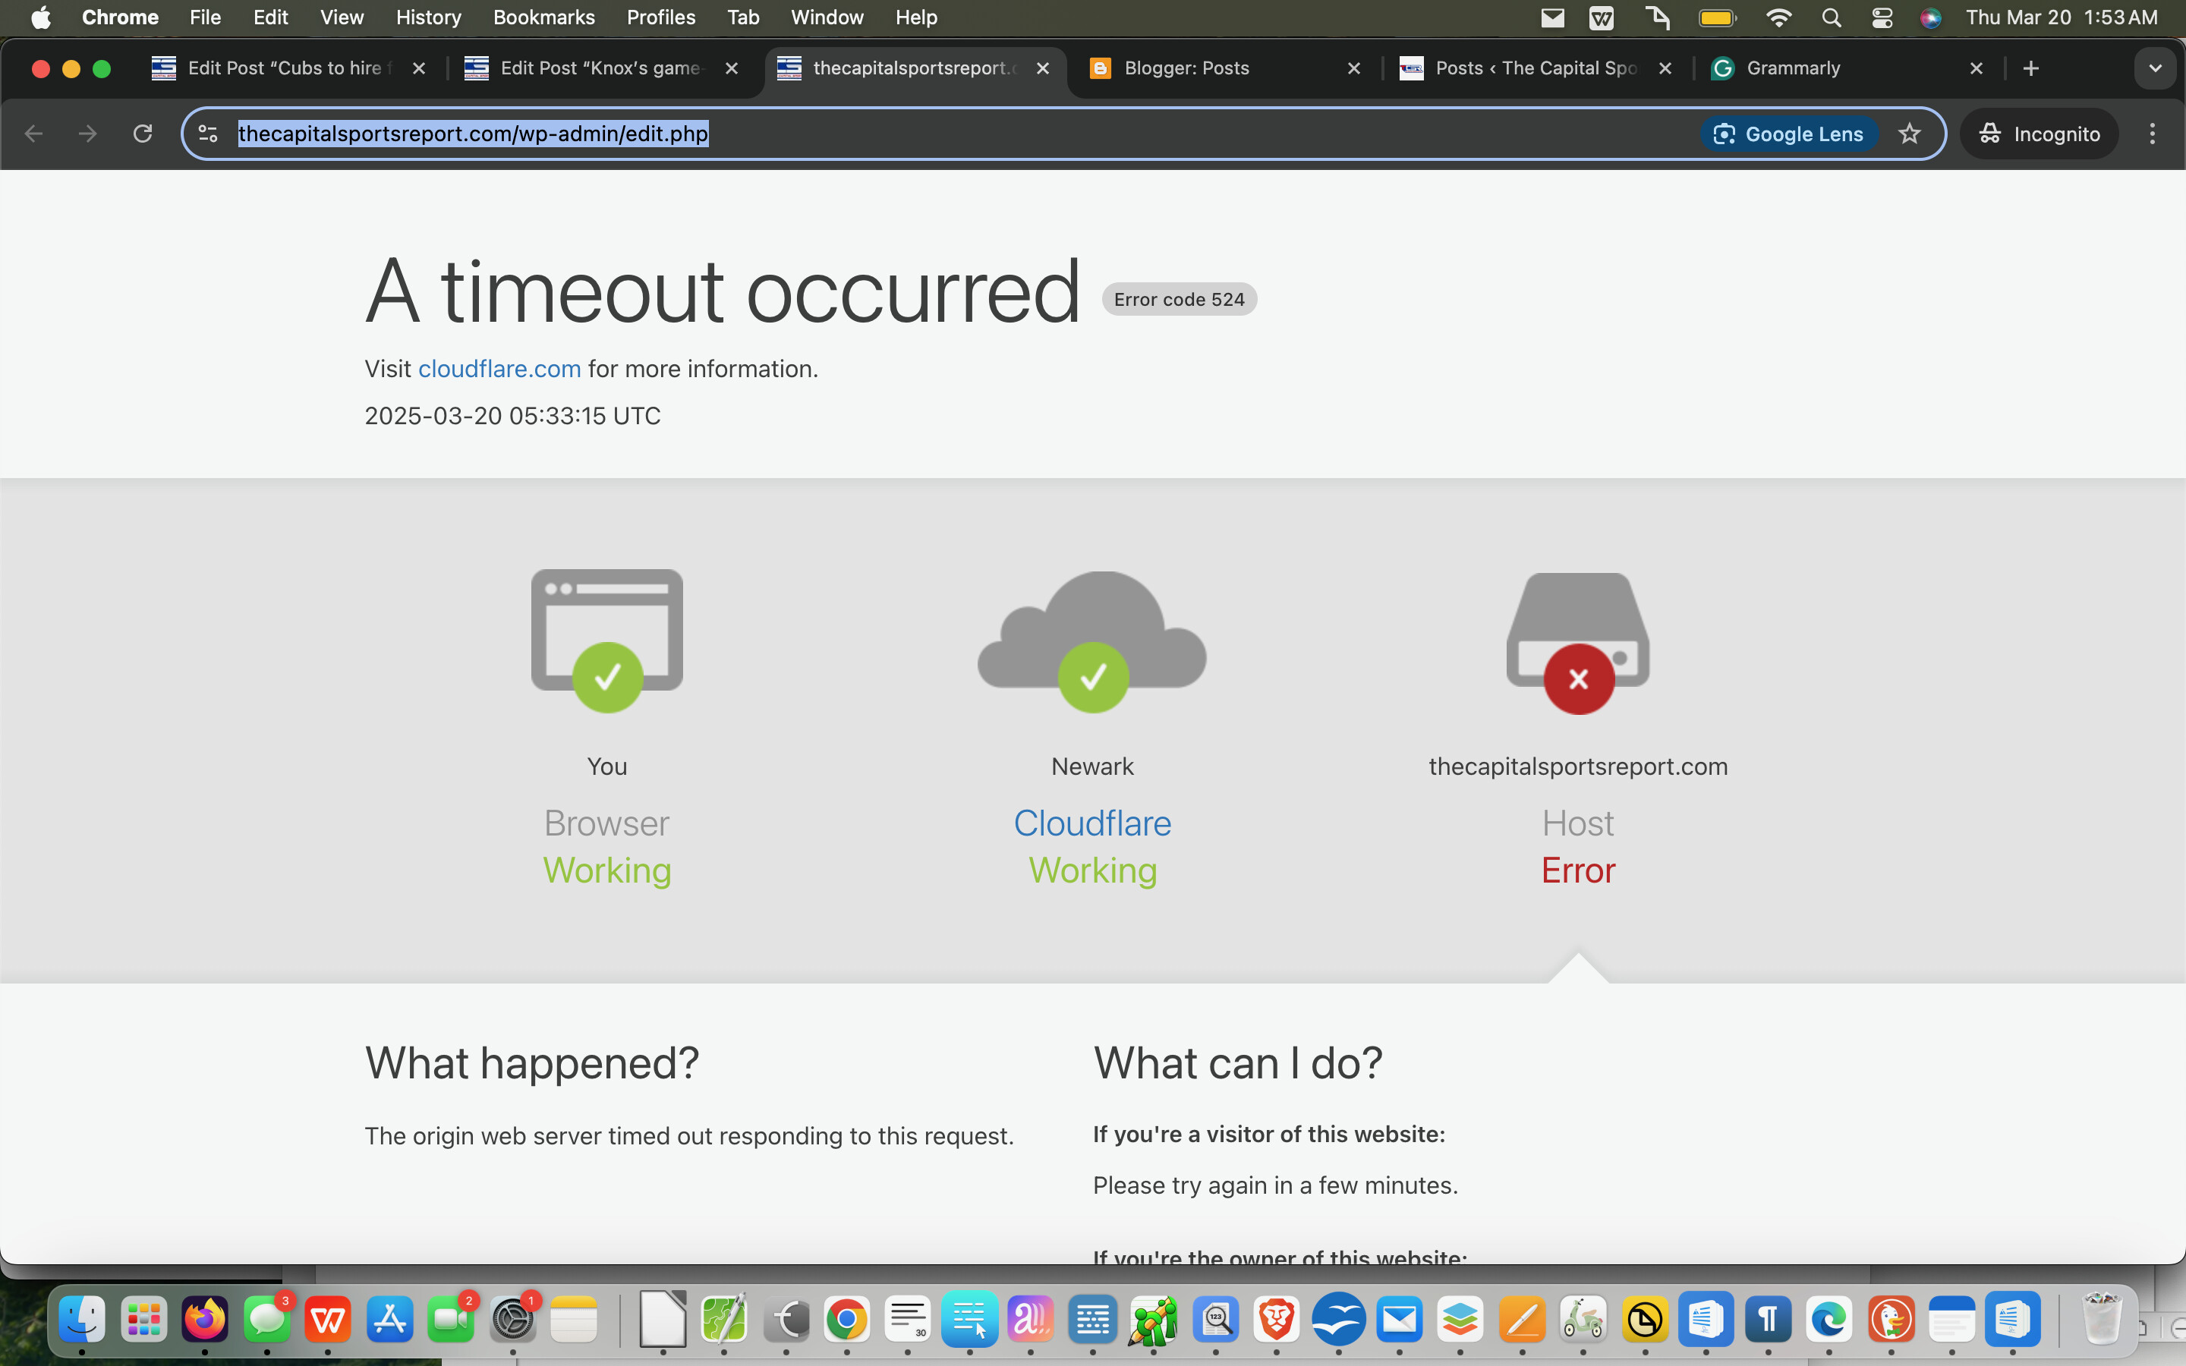
Task: Click the blue Cloudflare heading link
Action: click(1092, 823)
